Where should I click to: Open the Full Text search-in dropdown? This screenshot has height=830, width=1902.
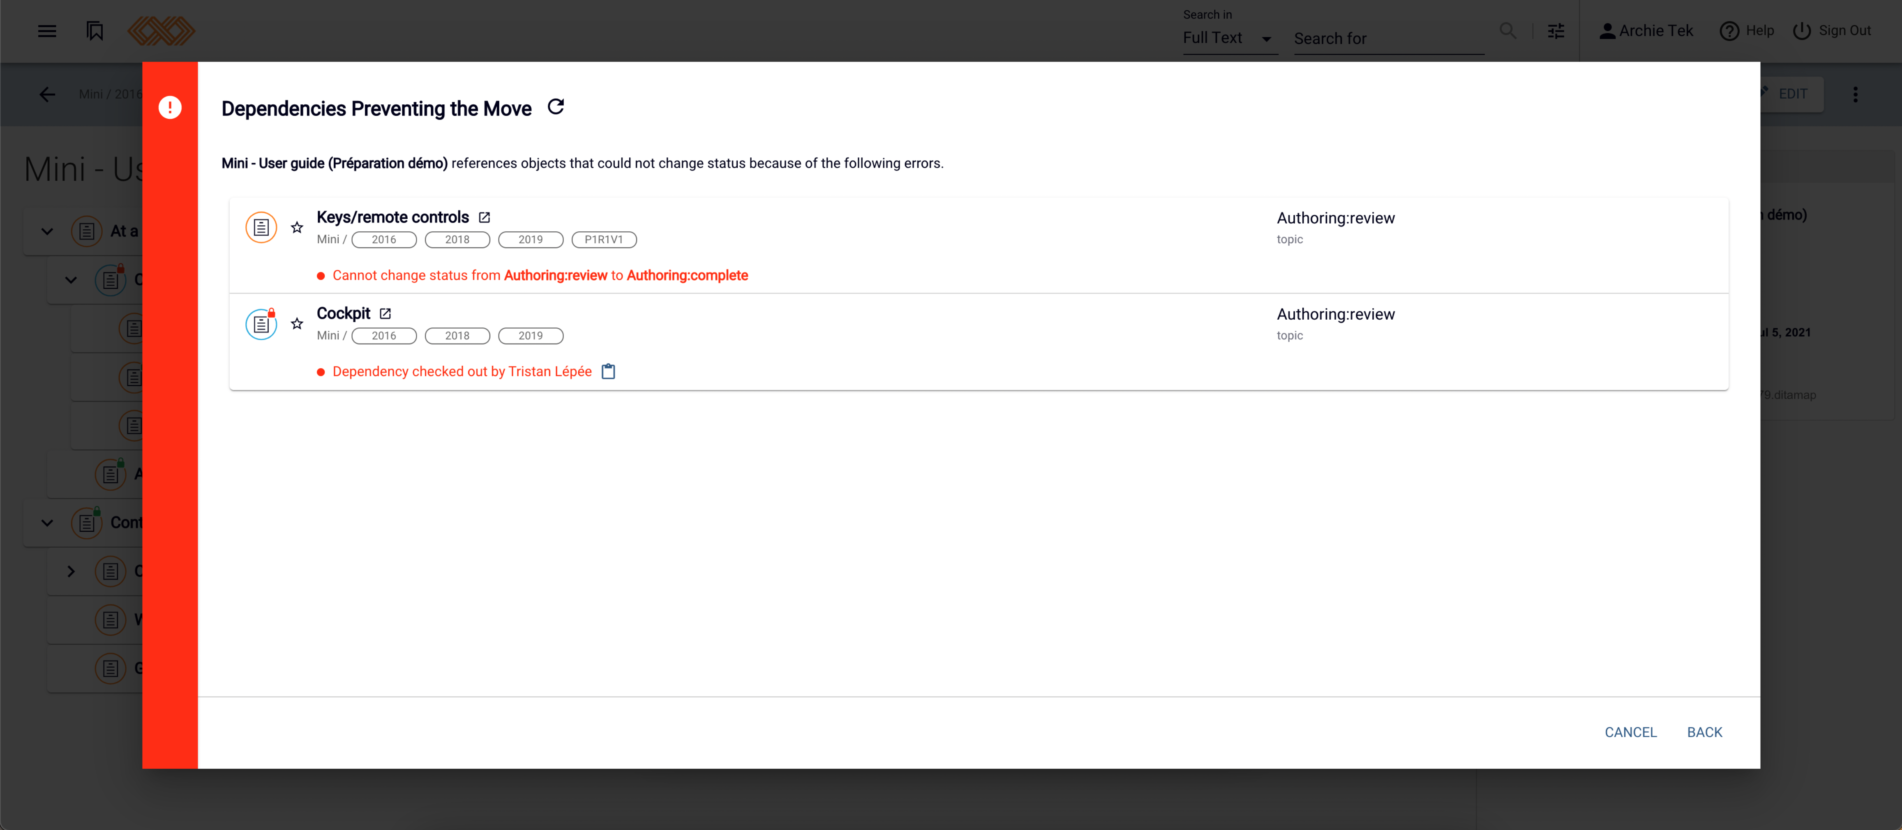tap(1229, 38)
